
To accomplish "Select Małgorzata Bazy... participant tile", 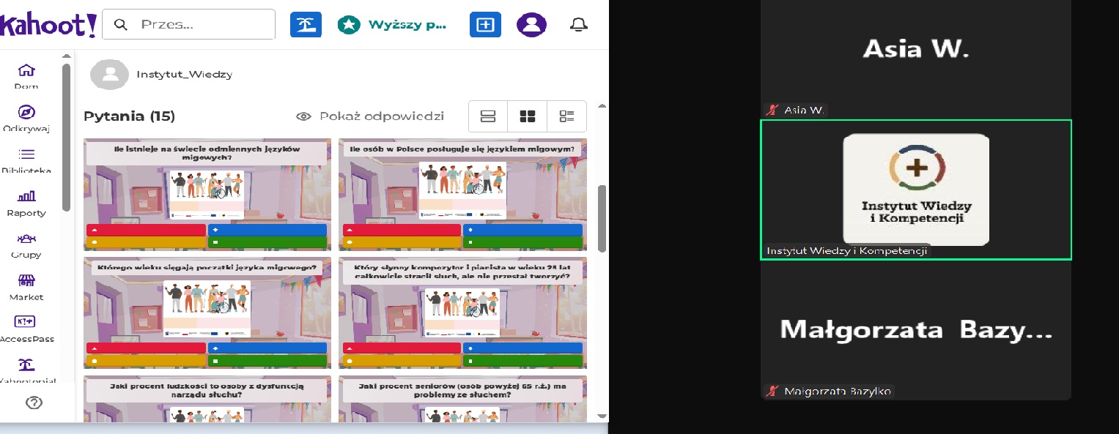I will click(x=916, y=330).
